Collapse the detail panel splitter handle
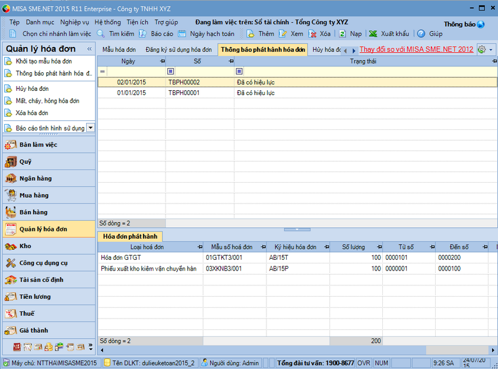498x369 pixels. (x=297, y=229)
